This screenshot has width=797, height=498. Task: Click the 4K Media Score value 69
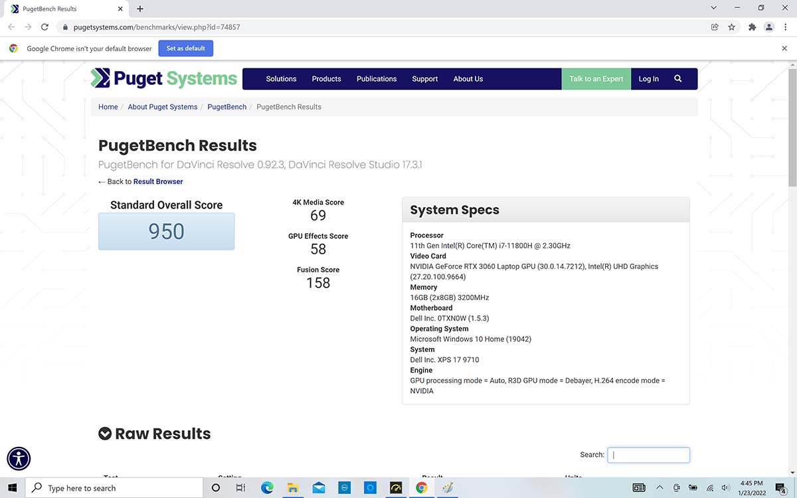(x=318, y=215)
